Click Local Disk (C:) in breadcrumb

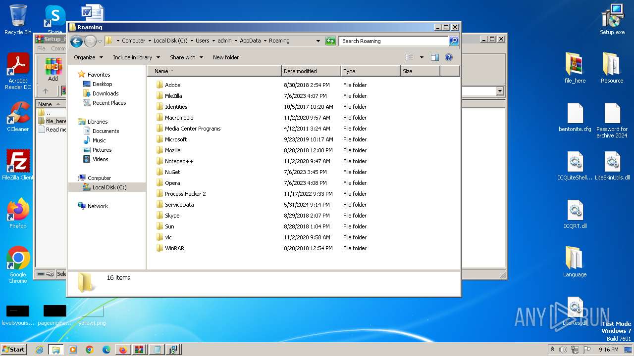[170, 41]
